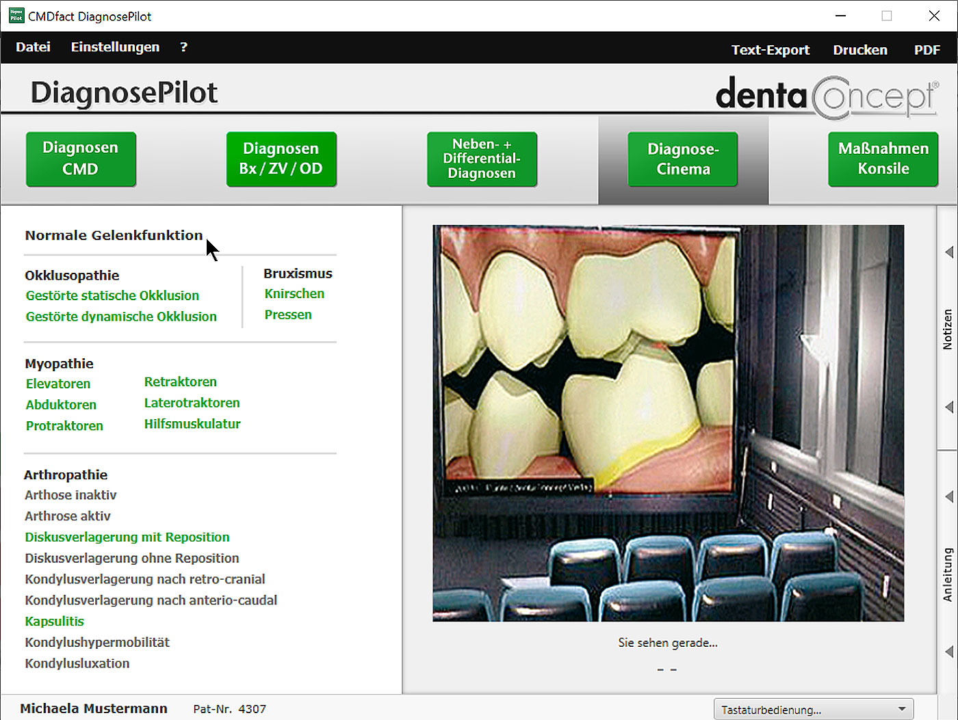The height and width of the screenshot is (720, 958).
Task: Select Elevatoren under Myopathie
Action: tap(58, 384)
